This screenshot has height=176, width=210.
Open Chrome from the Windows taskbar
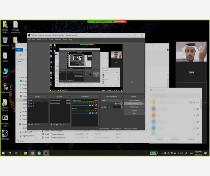(32, 153)
